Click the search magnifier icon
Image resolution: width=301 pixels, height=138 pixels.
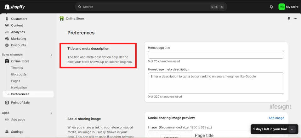[x=80, y=7]
